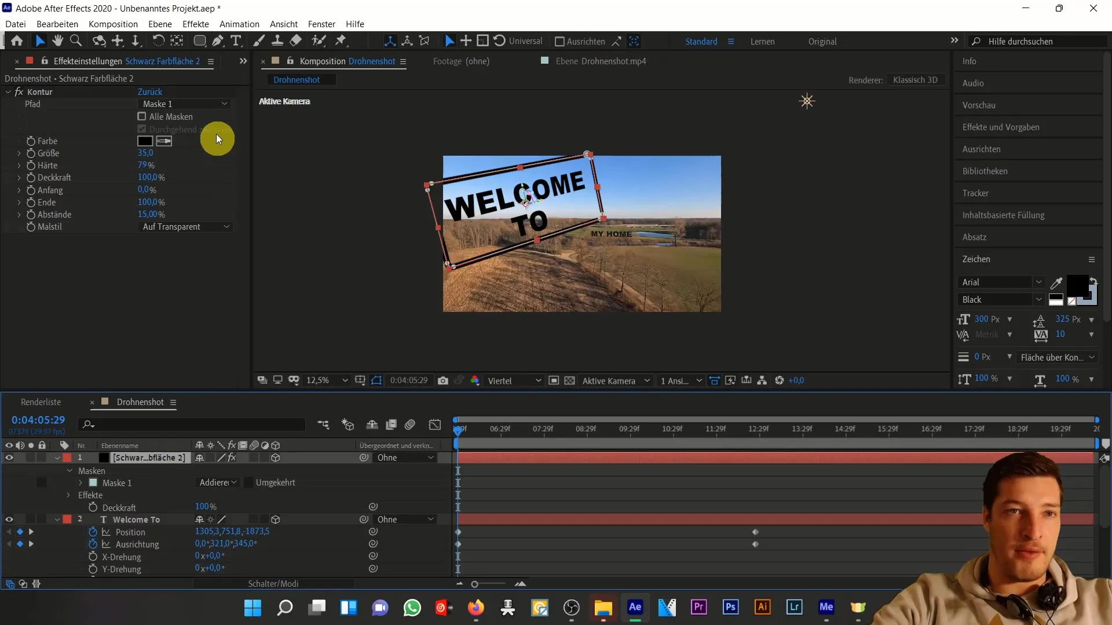Toggle visibility of Welcome To text layer

pos(9,519)
